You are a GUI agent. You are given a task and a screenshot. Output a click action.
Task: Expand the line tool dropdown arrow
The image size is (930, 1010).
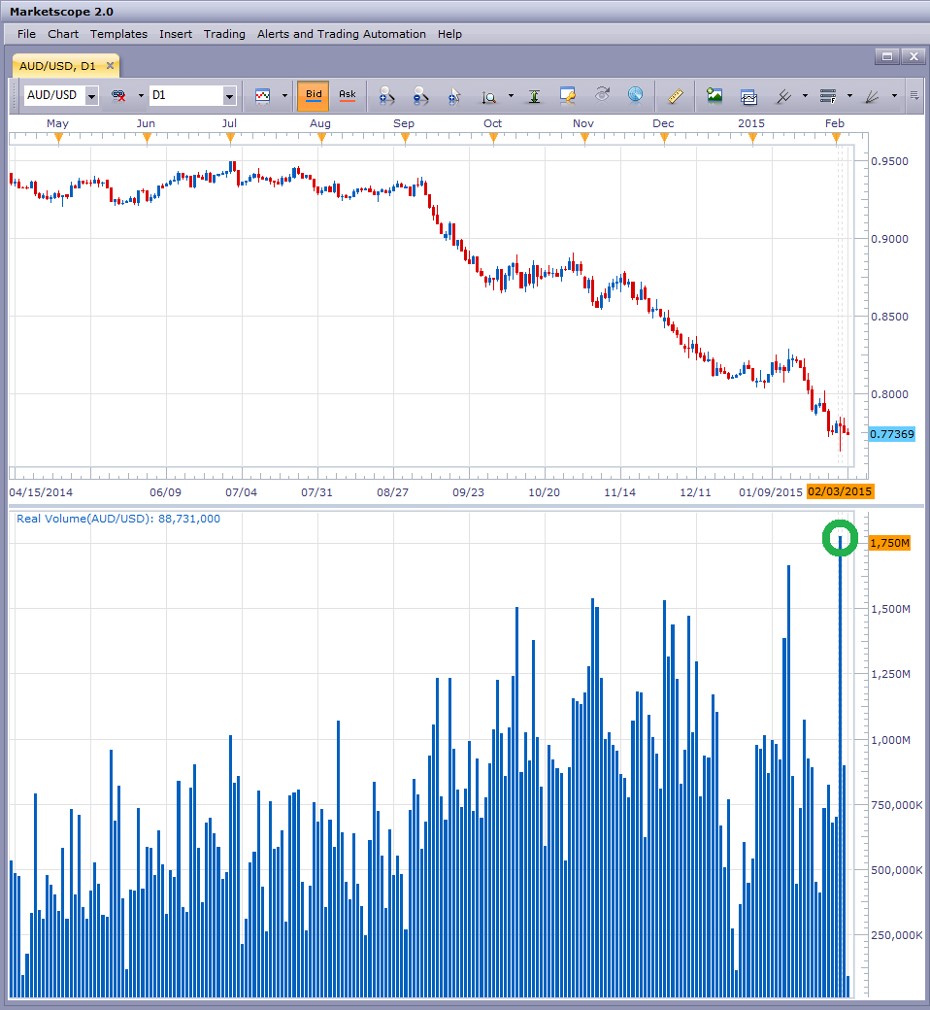coord(805,96)
